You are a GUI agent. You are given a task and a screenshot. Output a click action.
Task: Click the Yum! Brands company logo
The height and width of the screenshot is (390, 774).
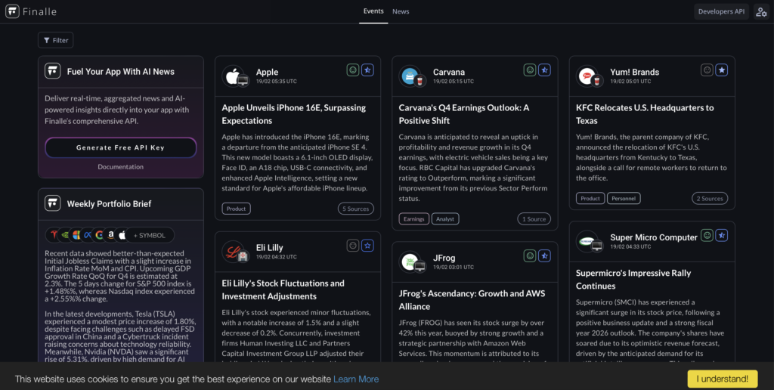[x=587, y=76]
